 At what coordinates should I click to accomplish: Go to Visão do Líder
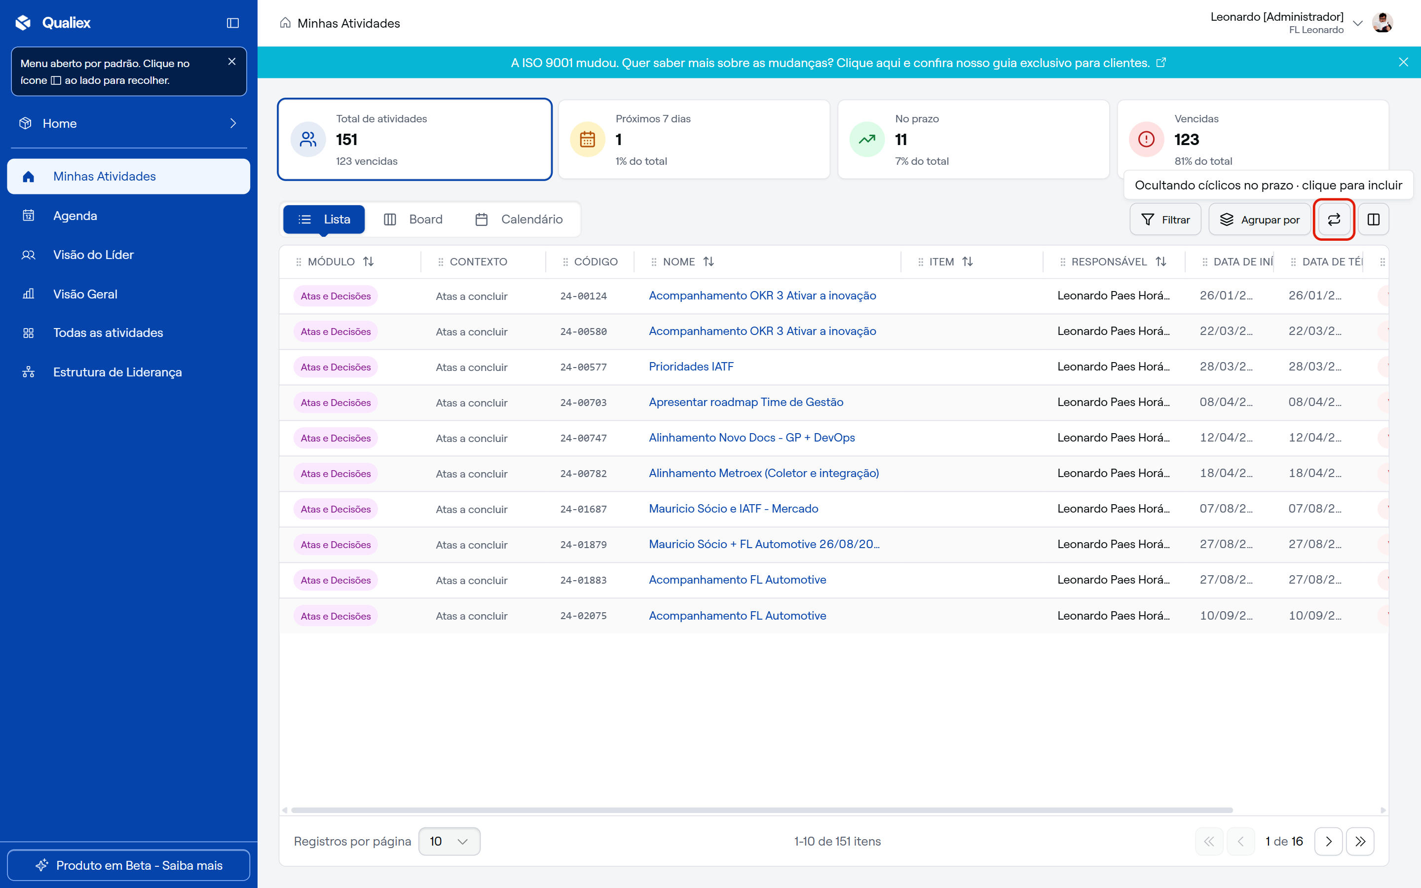pos(129,255)
